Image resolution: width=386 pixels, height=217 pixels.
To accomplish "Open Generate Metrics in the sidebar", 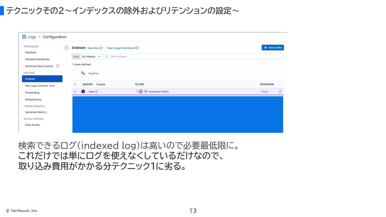I will (36, 112).
